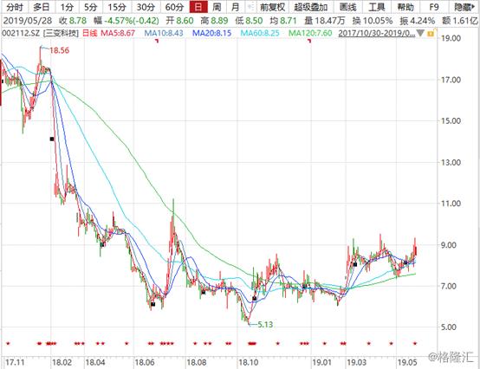Click the 振 4.24% amplitude value

[x=418, y=21]
